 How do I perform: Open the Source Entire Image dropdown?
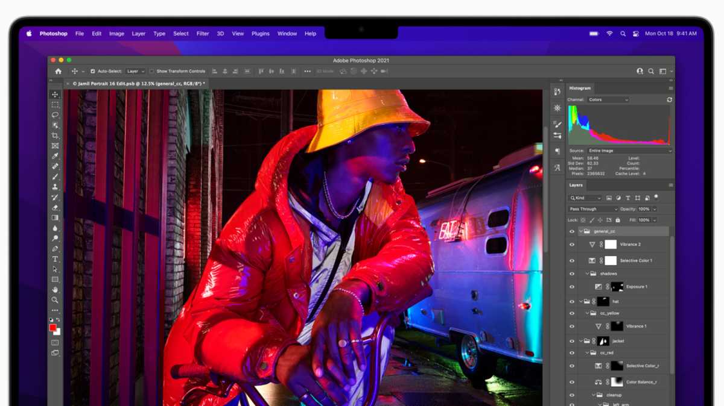point(629,151)
